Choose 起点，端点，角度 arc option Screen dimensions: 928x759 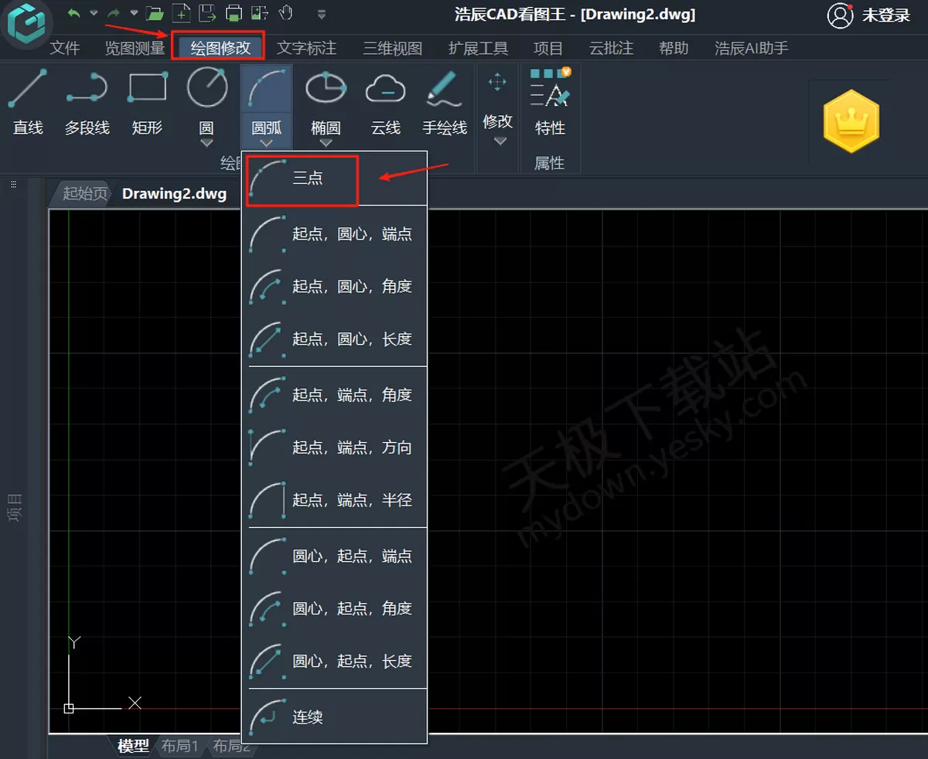[336, 395]
